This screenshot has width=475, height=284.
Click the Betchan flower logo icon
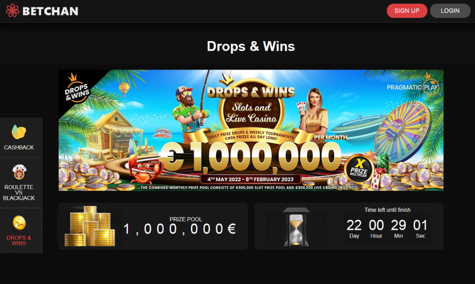13,11
